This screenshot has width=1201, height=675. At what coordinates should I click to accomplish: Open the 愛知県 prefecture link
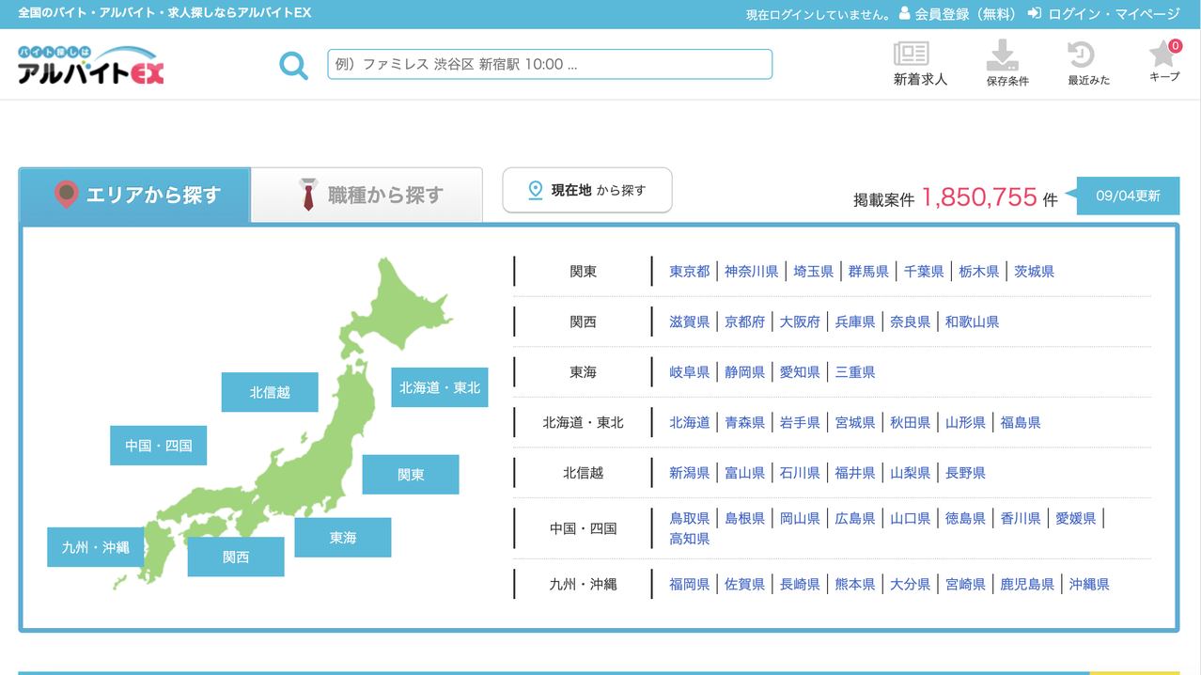[800, 372]
